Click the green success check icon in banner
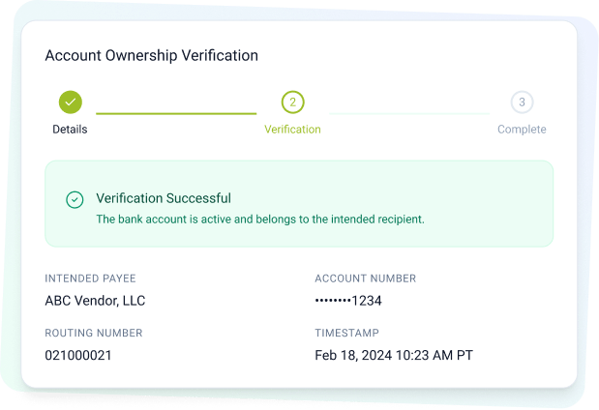The height and width of the screenshot is (410, 599). (75, 199)
